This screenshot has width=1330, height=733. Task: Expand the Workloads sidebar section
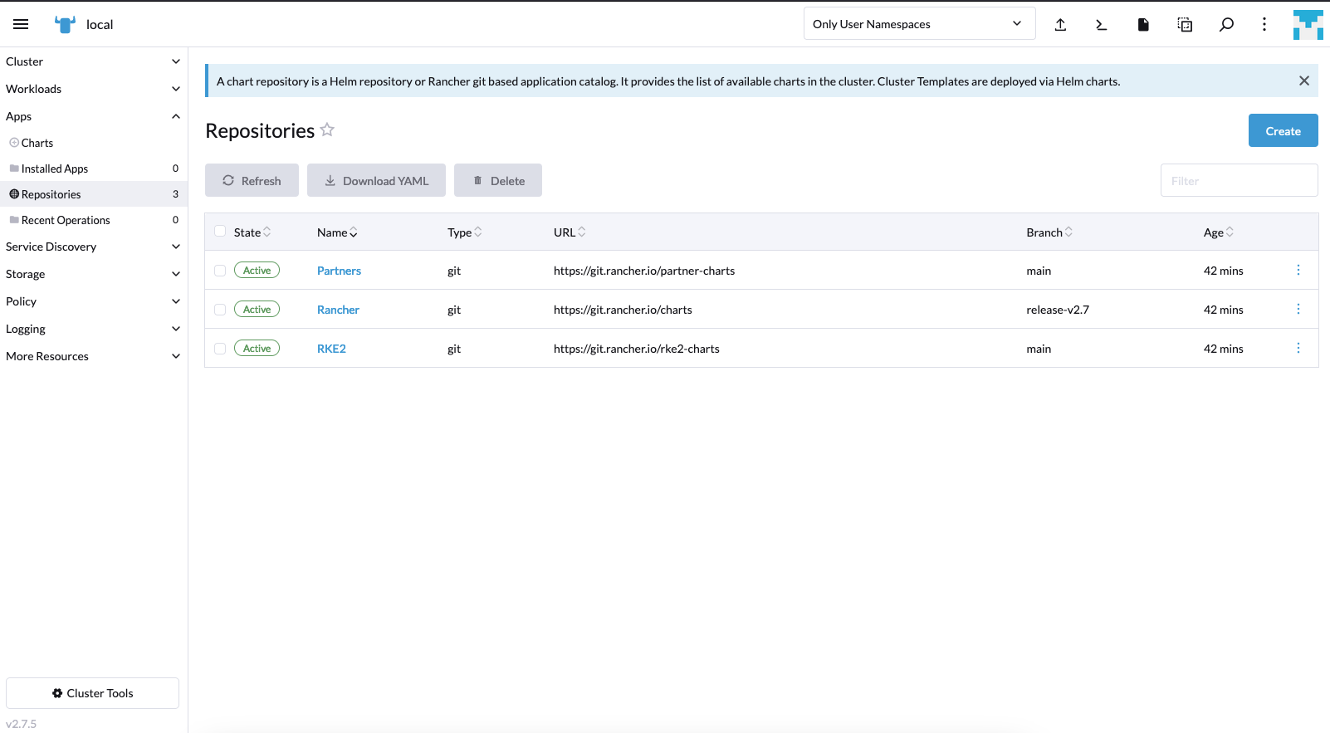coord(93,89)
